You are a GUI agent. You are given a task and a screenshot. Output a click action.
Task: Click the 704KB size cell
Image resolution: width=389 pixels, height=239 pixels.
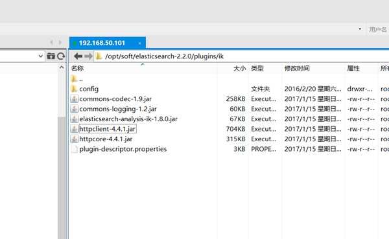pos(235,129)
